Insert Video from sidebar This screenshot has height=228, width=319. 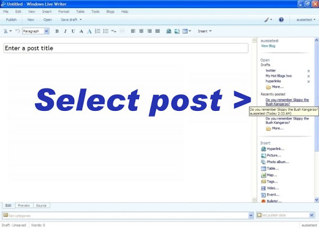pyautogui.click(x=270, y=188)
